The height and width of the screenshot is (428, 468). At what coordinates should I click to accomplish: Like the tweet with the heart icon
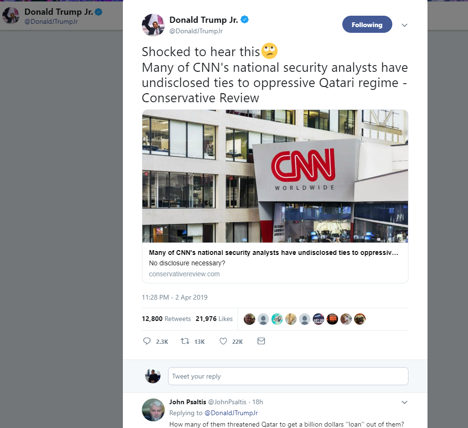click(223, 341)
